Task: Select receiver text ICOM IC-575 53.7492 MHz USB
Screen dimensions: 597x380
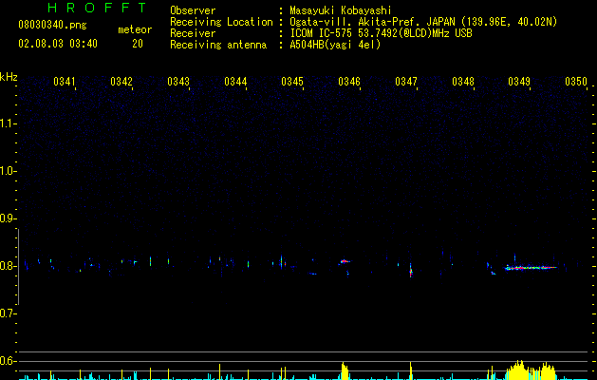Action: pyautogui.click(x=381, y=33)
